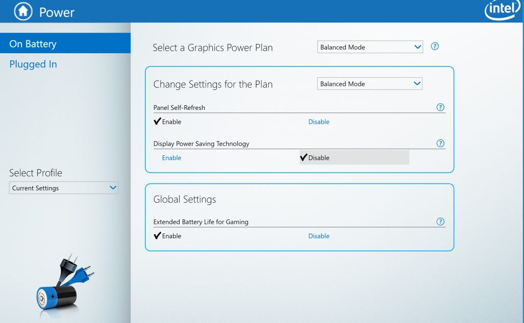Disable Panel Self-Refresh
Screen dimensions: 524x323
click(318, 122)
